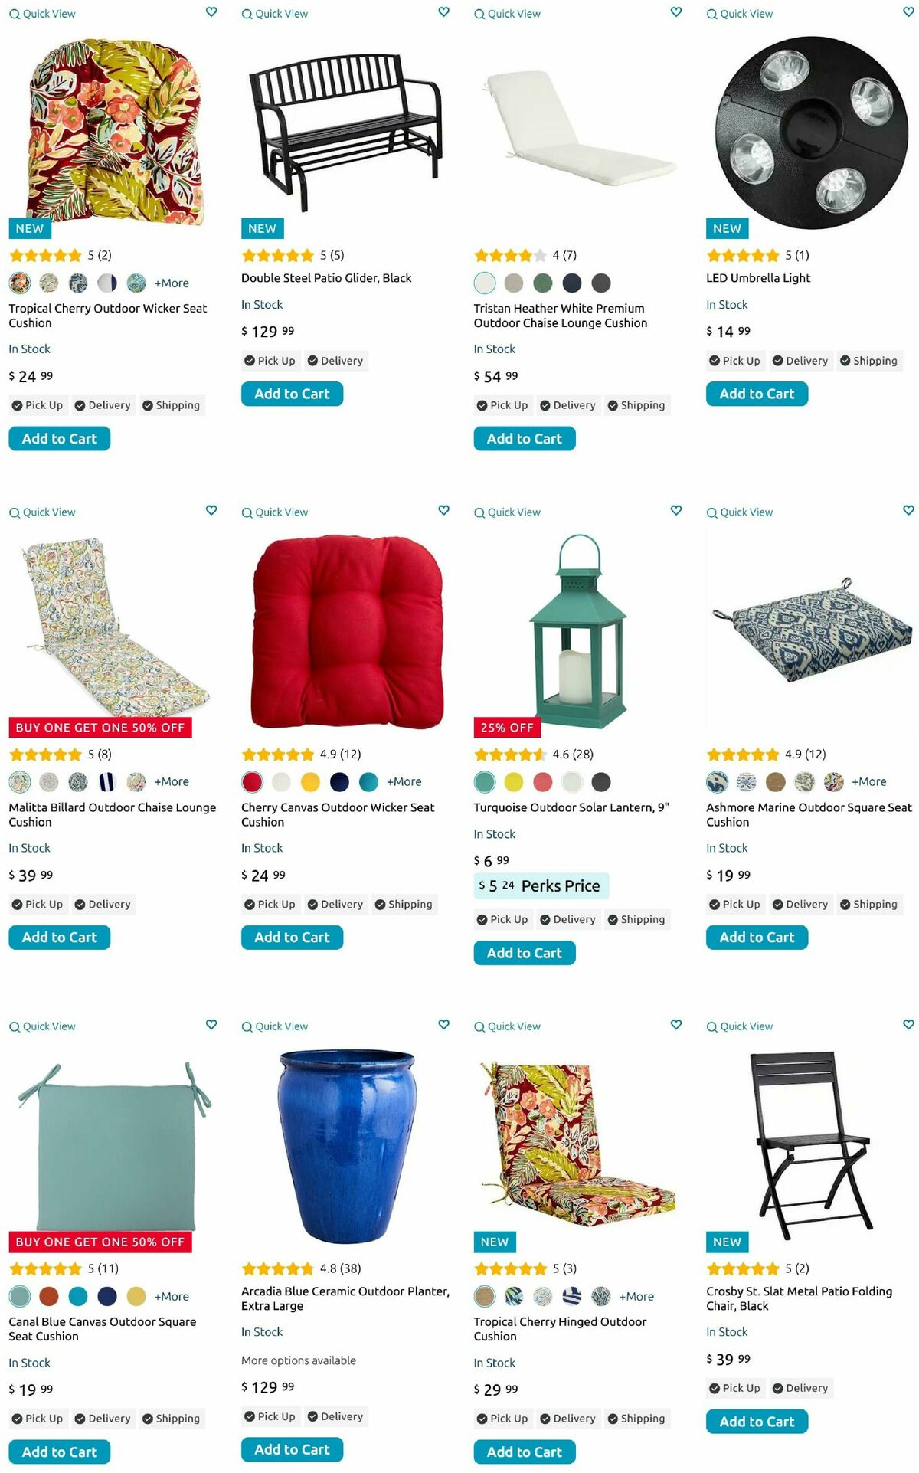Image resolution: width=919 pixels, height=1473 pixels.
Task: Favorite the Cherry Canvas Wicker Seat Cushion
Action: point(443,510)
